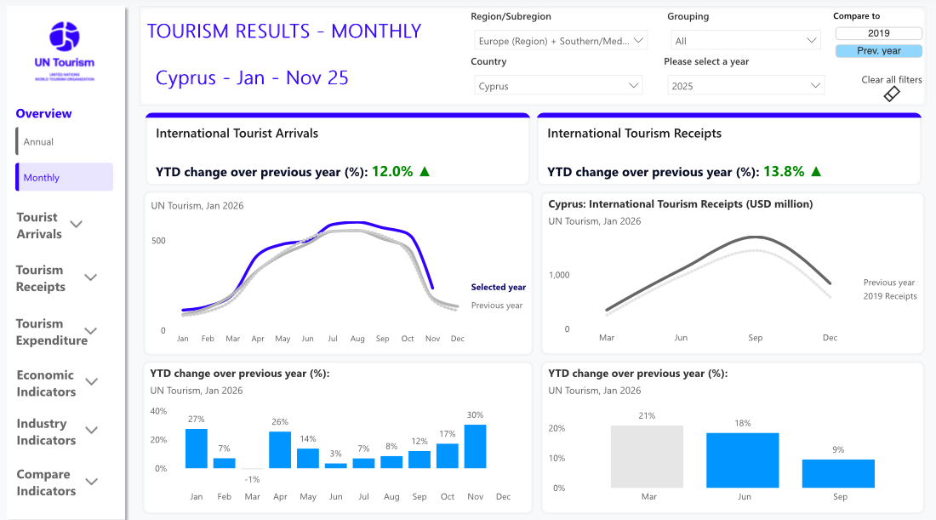Click green up arrow beside 13.8% receipts
The width and height of the screenshot is (936, 520).
click(x=816, y=172)
